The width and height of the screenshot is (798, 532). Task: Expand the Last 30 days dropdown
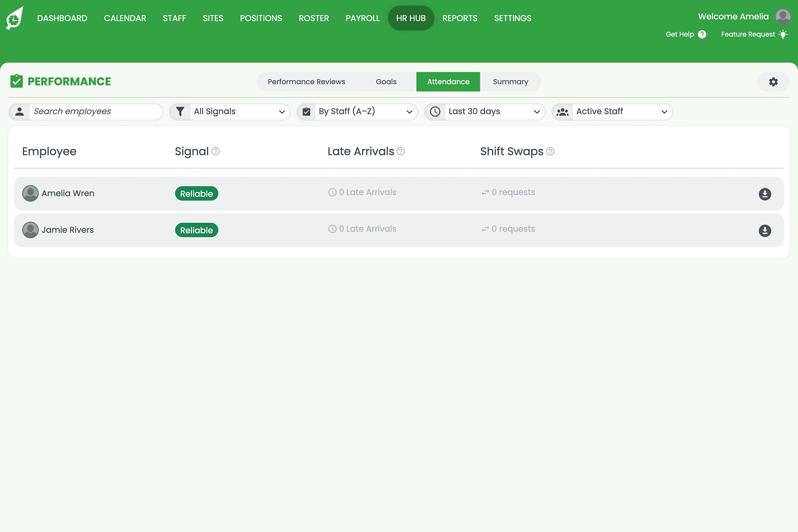(485, 112)
